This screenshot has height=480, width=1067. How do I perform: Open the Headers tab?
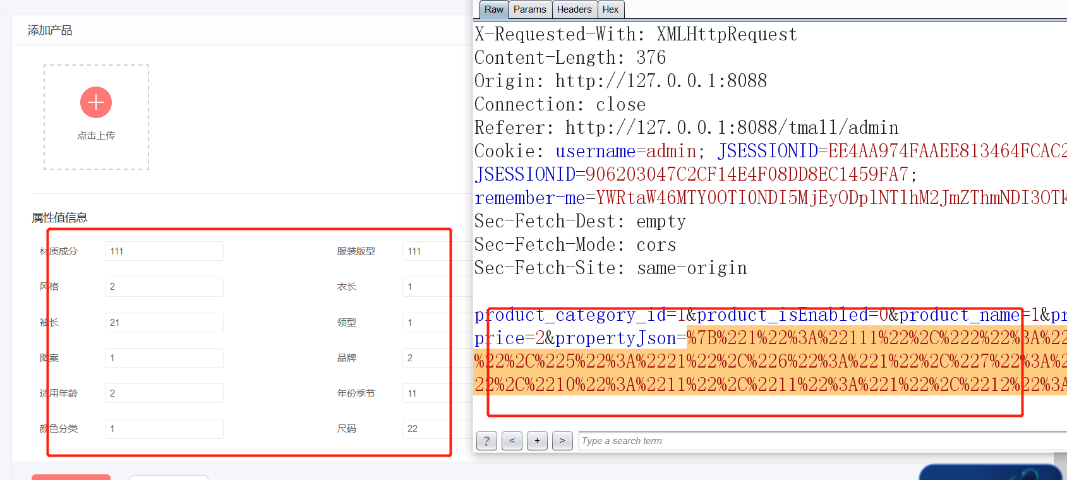[x=574, y=9]
